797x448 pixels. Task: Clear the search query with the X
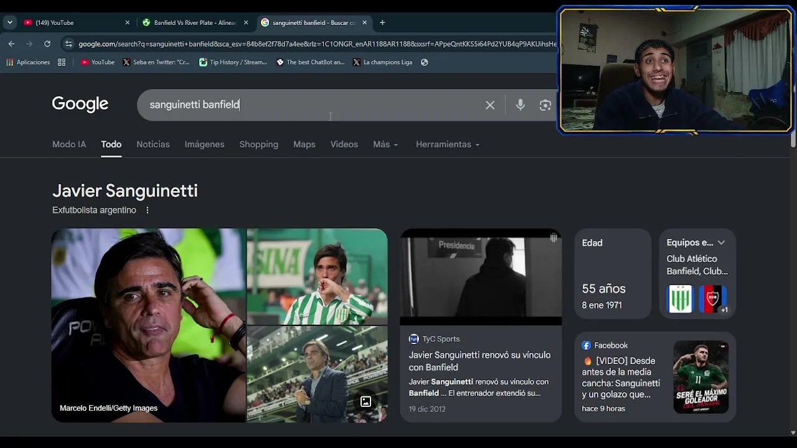[x=490, y=105]
